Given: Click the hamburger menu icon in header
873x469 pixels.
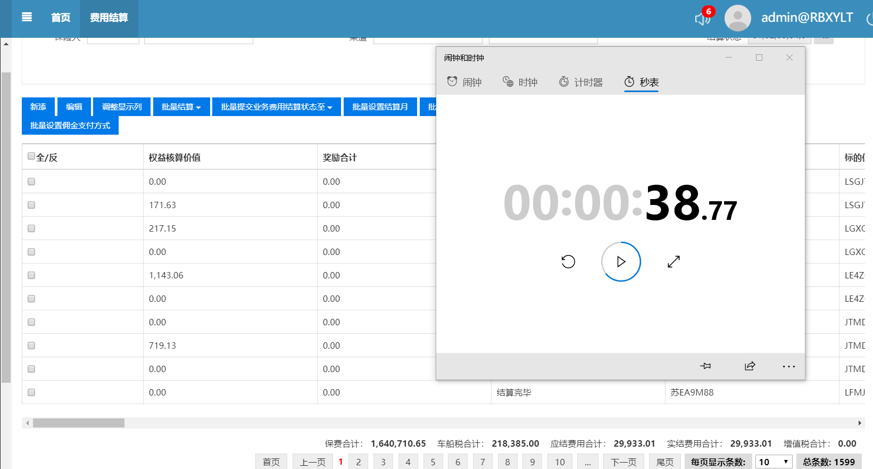Looking at the screenshot, I should click(x=27, y=17).
